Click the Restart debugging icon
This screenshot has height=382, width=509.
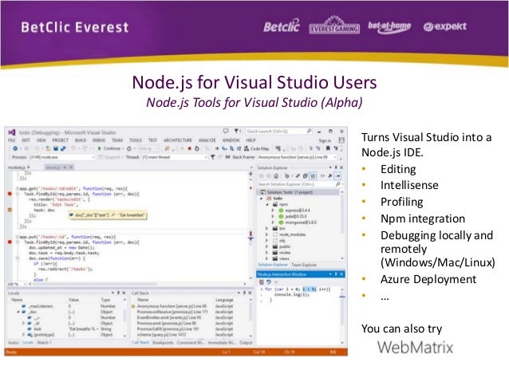pos(197,148)
